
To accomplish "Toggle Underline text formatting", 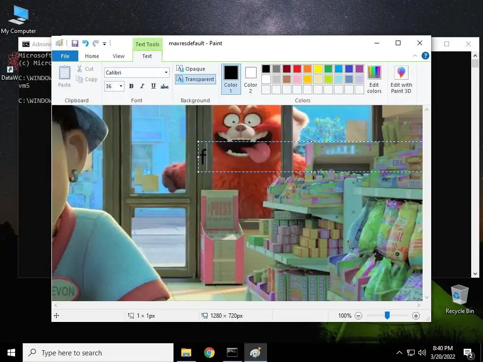I will click(153, 86).
